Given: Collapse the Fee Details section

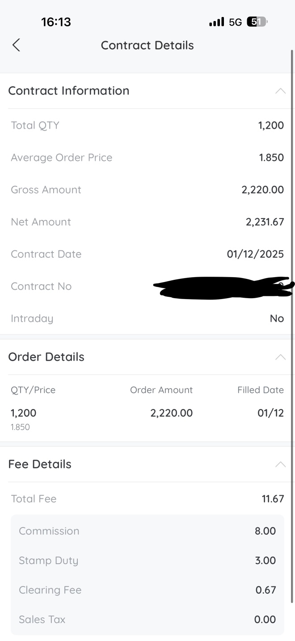Looking at the screenshot, I should coord(280,464).
